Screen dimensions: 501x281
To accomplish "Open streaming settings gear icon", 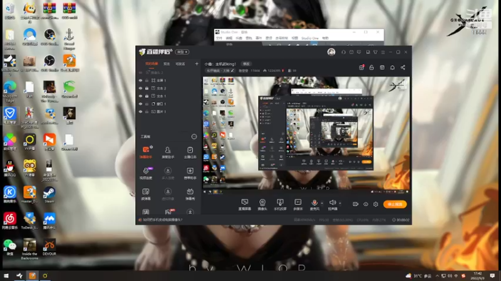I will click(x=376, y=204).
